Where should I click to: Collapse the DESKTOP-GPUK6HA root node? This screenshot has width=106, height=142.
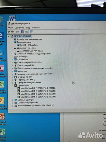[x=9, y=36]
